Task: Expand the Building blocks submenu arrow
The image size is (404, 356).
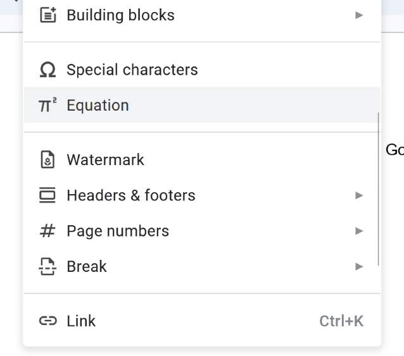Action: pyautogui.click(x=359, y=15)
